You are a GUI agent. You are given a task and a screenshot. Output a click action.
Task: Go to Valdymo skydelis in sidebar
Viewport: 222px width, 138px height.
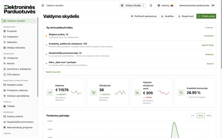[19, 21]
